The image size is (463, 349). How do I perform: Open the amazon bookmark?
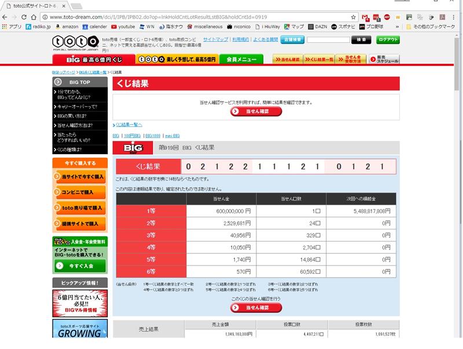click(x=67, y=27)
